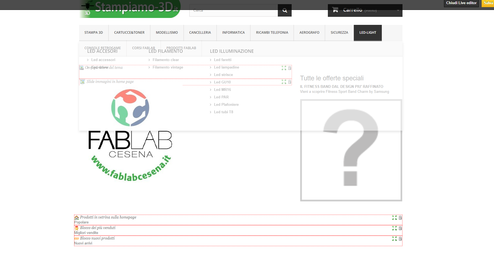Open the AEROGRAFO menu
Screen dimensions: 494x258
point(309,33)
